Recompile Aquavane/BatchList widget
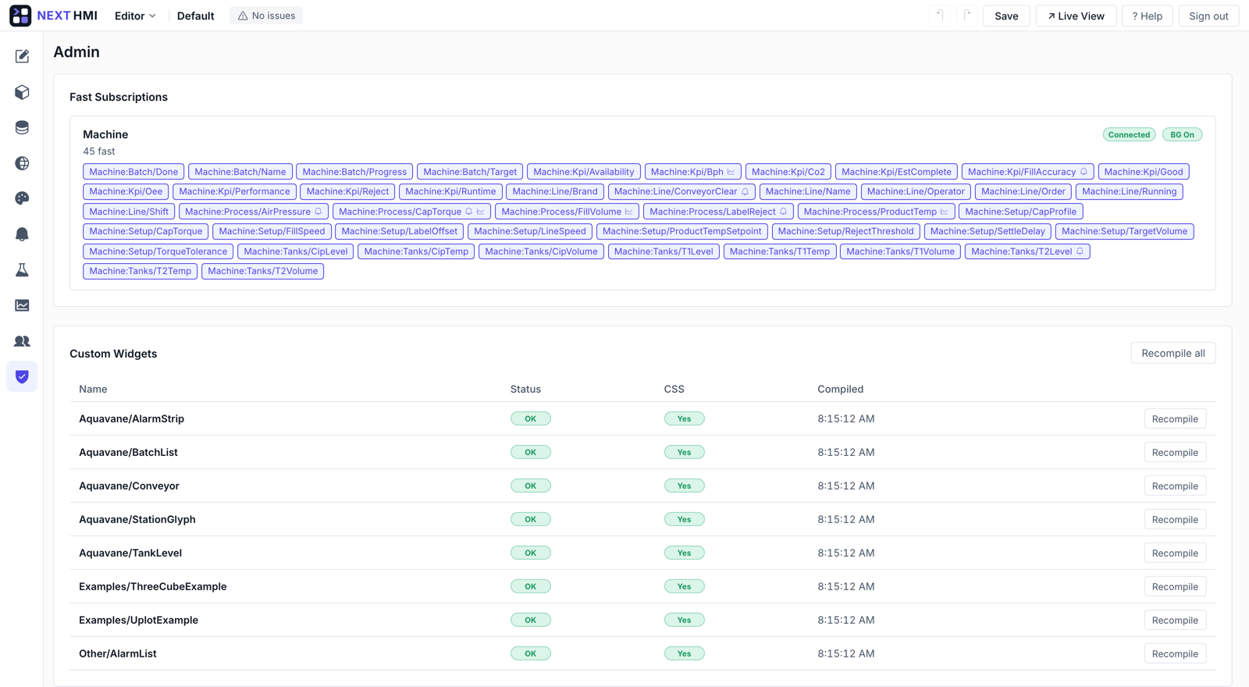1249x687 pixels. click(x=1175, y=453)
